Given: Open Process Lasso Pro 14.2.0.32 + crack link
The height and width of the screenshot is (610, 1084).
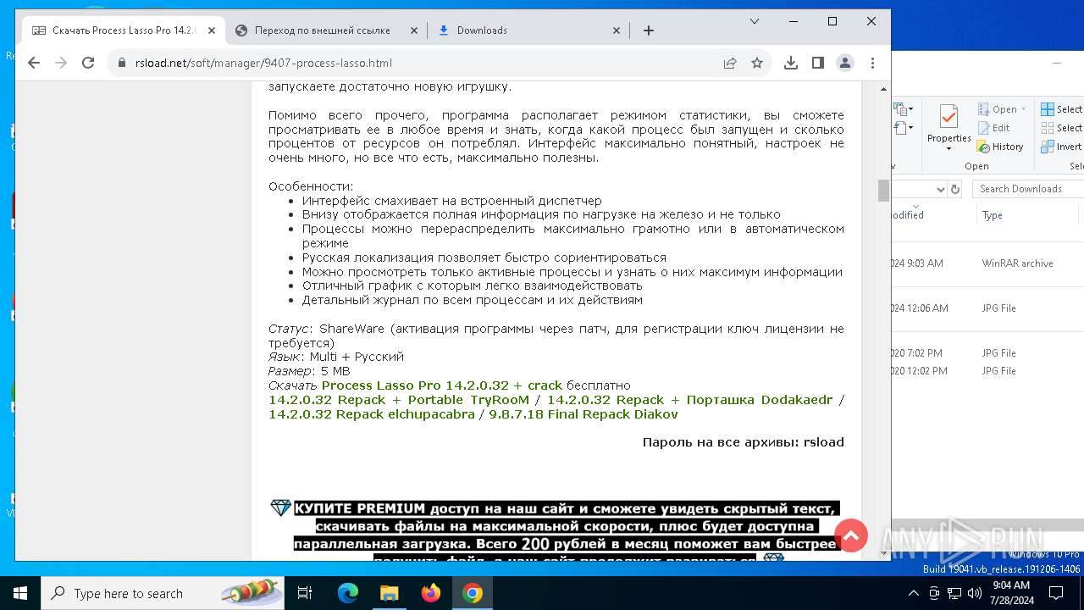Looking at the screenshot, I should coord(441,385).
